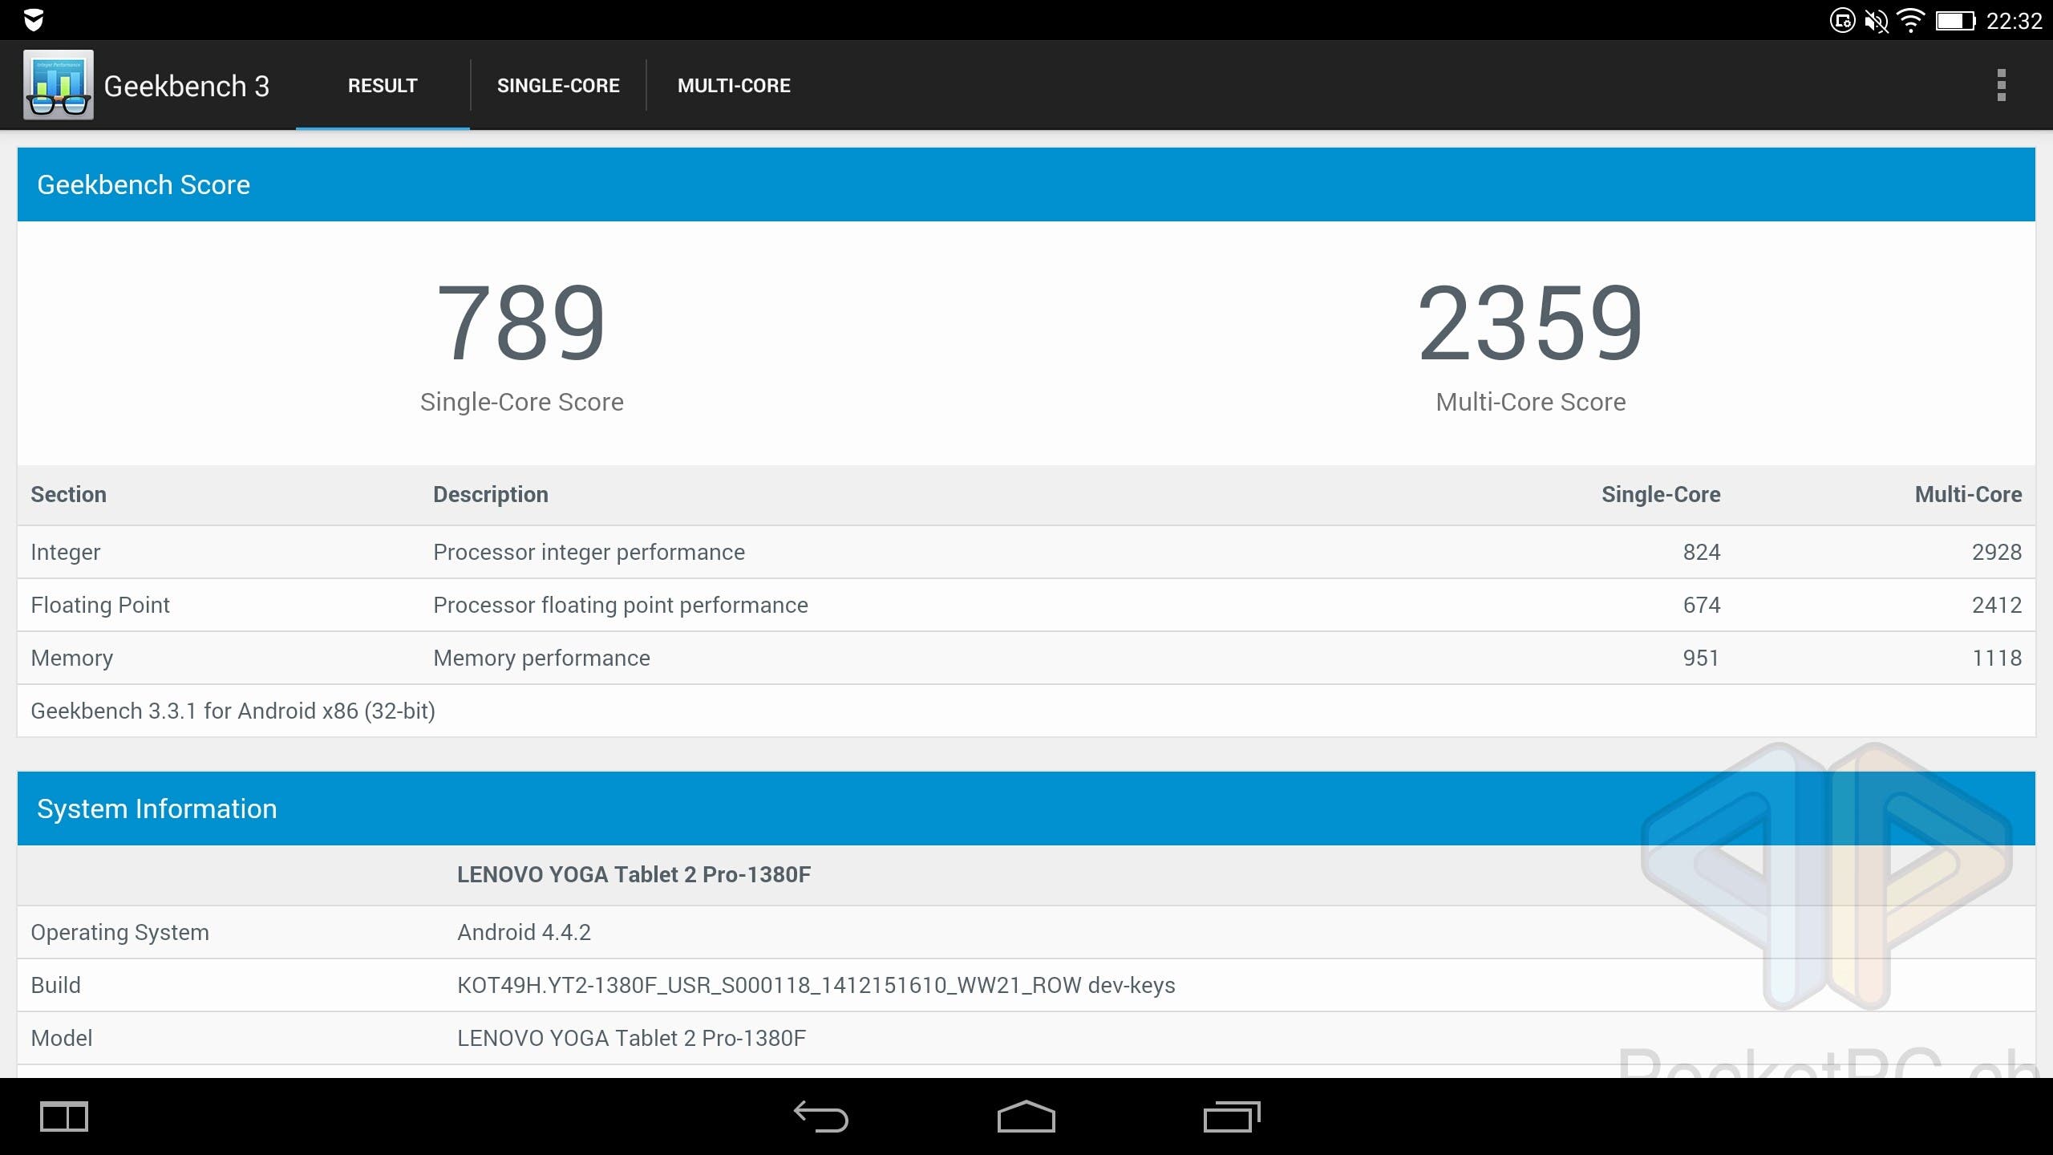Viewport: 2053px width, 1155px height.
Task: Tap the shield notification icon
Action: point(34,20)
